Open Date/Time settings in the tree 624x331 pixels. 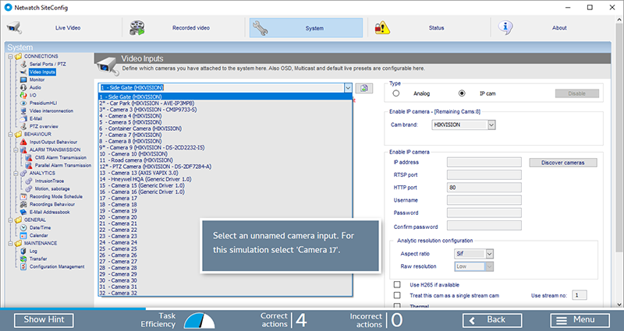point(39,227)
